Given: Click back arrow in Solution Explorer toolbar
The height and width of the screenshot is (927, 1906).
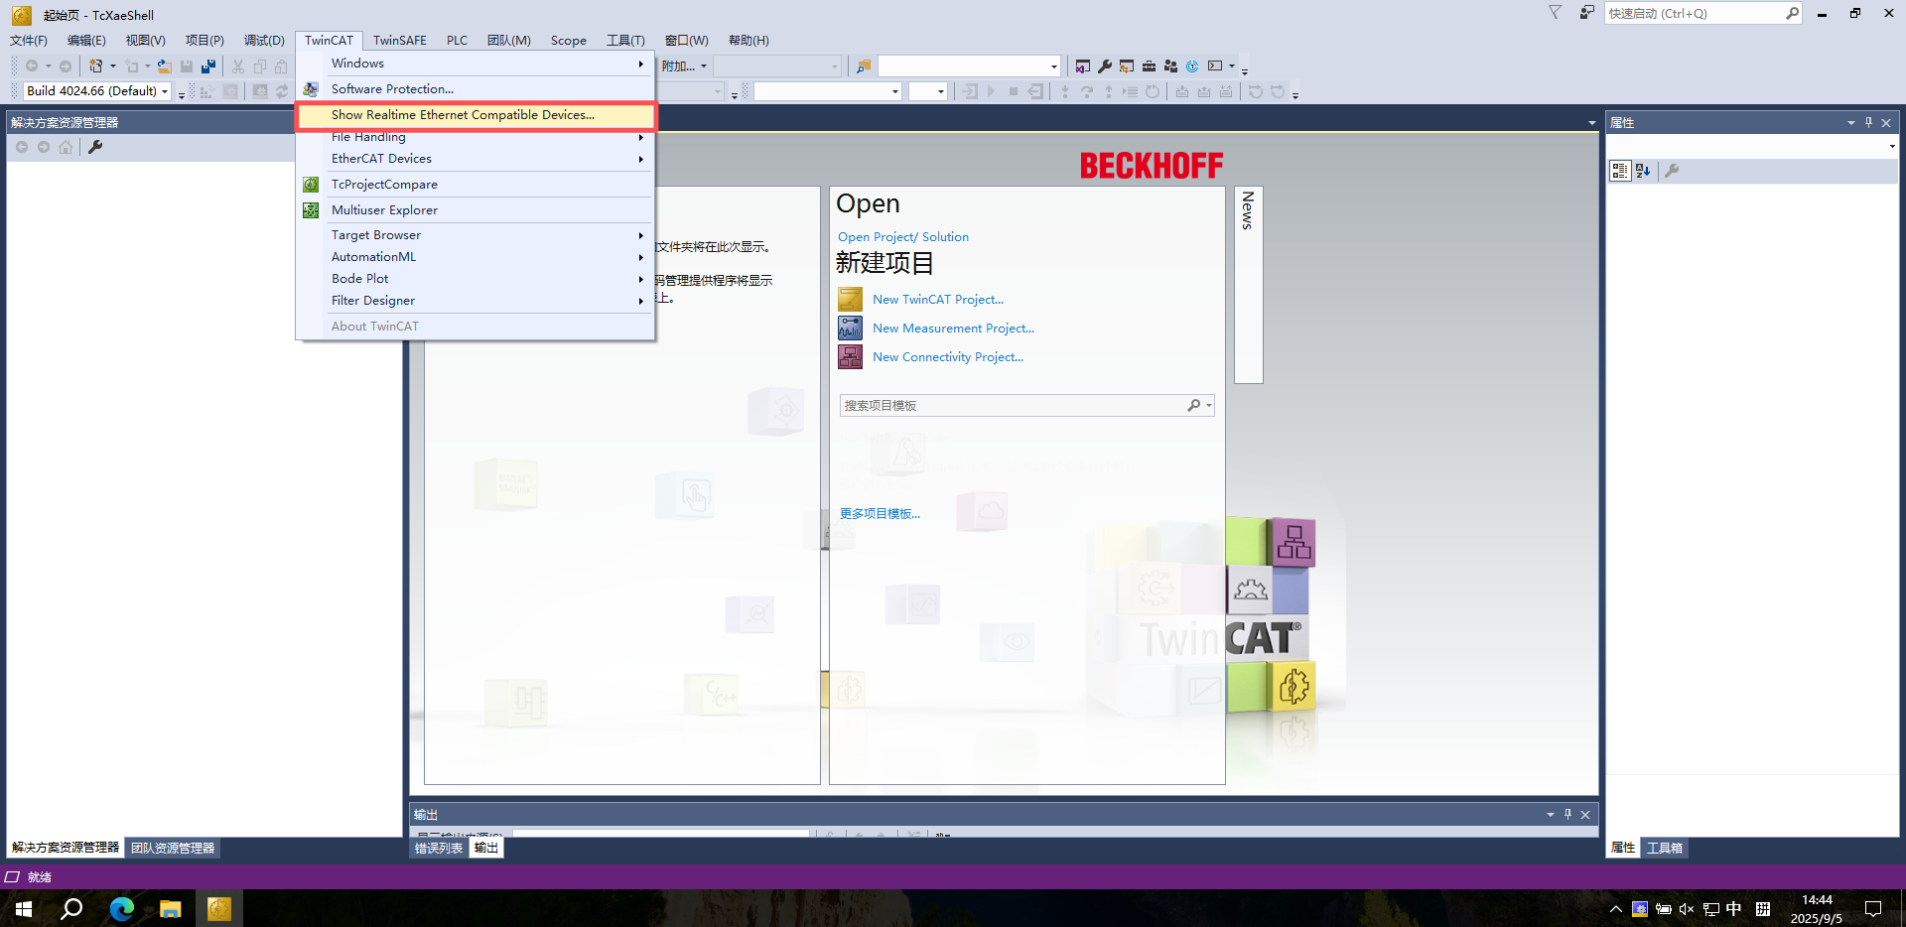Looking at the screenshot, I should pos(22,147).
